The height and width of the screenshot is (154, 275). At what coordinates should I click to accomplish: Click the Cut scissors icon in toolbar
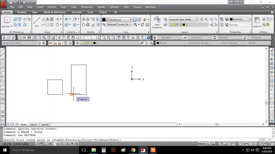click(x=59, y=38)
